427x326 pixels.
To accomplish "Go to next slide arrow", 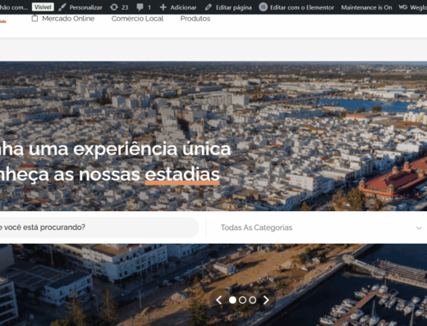I will (x=266, y=300).
